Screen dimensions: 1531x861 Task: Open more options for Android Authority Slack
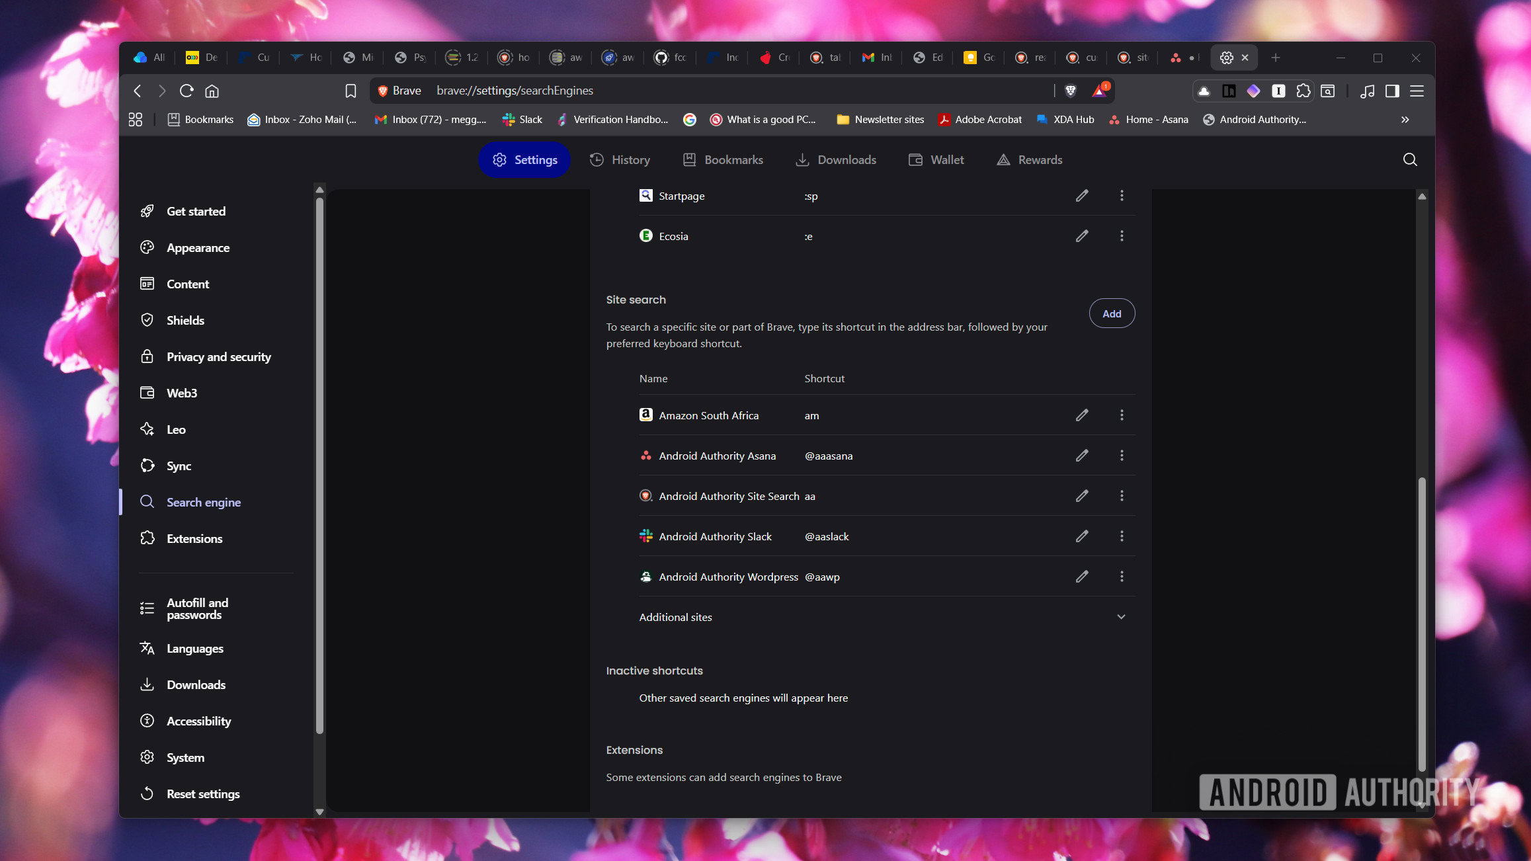pyautogui.click(x=1121, y=536)
